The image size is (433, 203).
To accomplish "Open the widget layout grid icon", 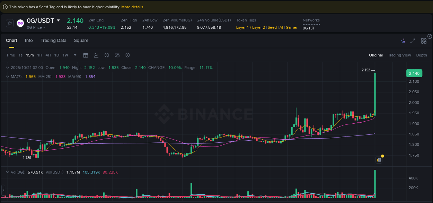I will pyautogui.click(x=424, y=41).
